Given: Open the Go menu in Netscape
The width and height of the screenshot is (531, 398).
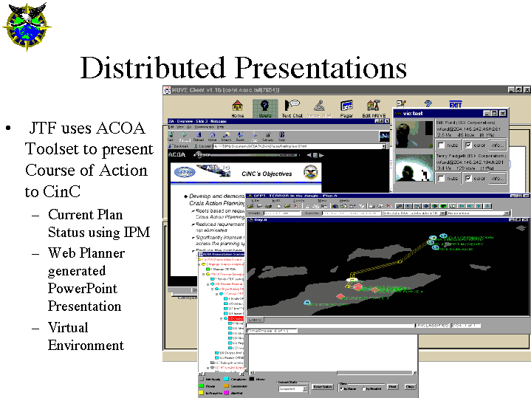Looking at the screenshot, I should click(188, 127).
